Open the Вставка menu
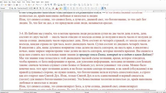 click(x=14, y=2)
